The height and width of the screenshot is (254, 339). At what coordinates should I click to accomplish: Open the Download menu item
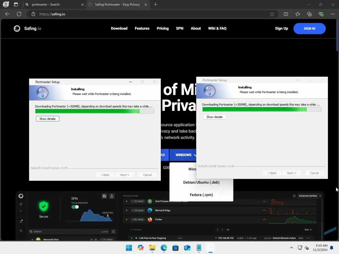pos(119,28)
